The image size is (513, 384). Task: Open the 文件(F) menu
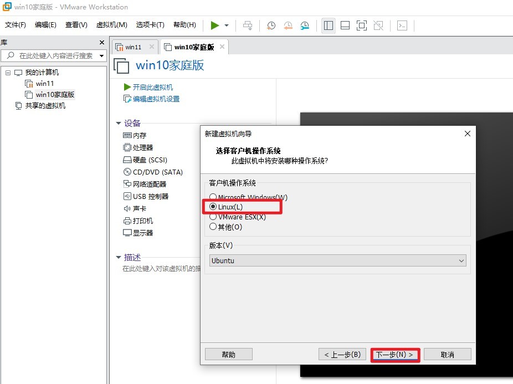(x=16, y=25)
